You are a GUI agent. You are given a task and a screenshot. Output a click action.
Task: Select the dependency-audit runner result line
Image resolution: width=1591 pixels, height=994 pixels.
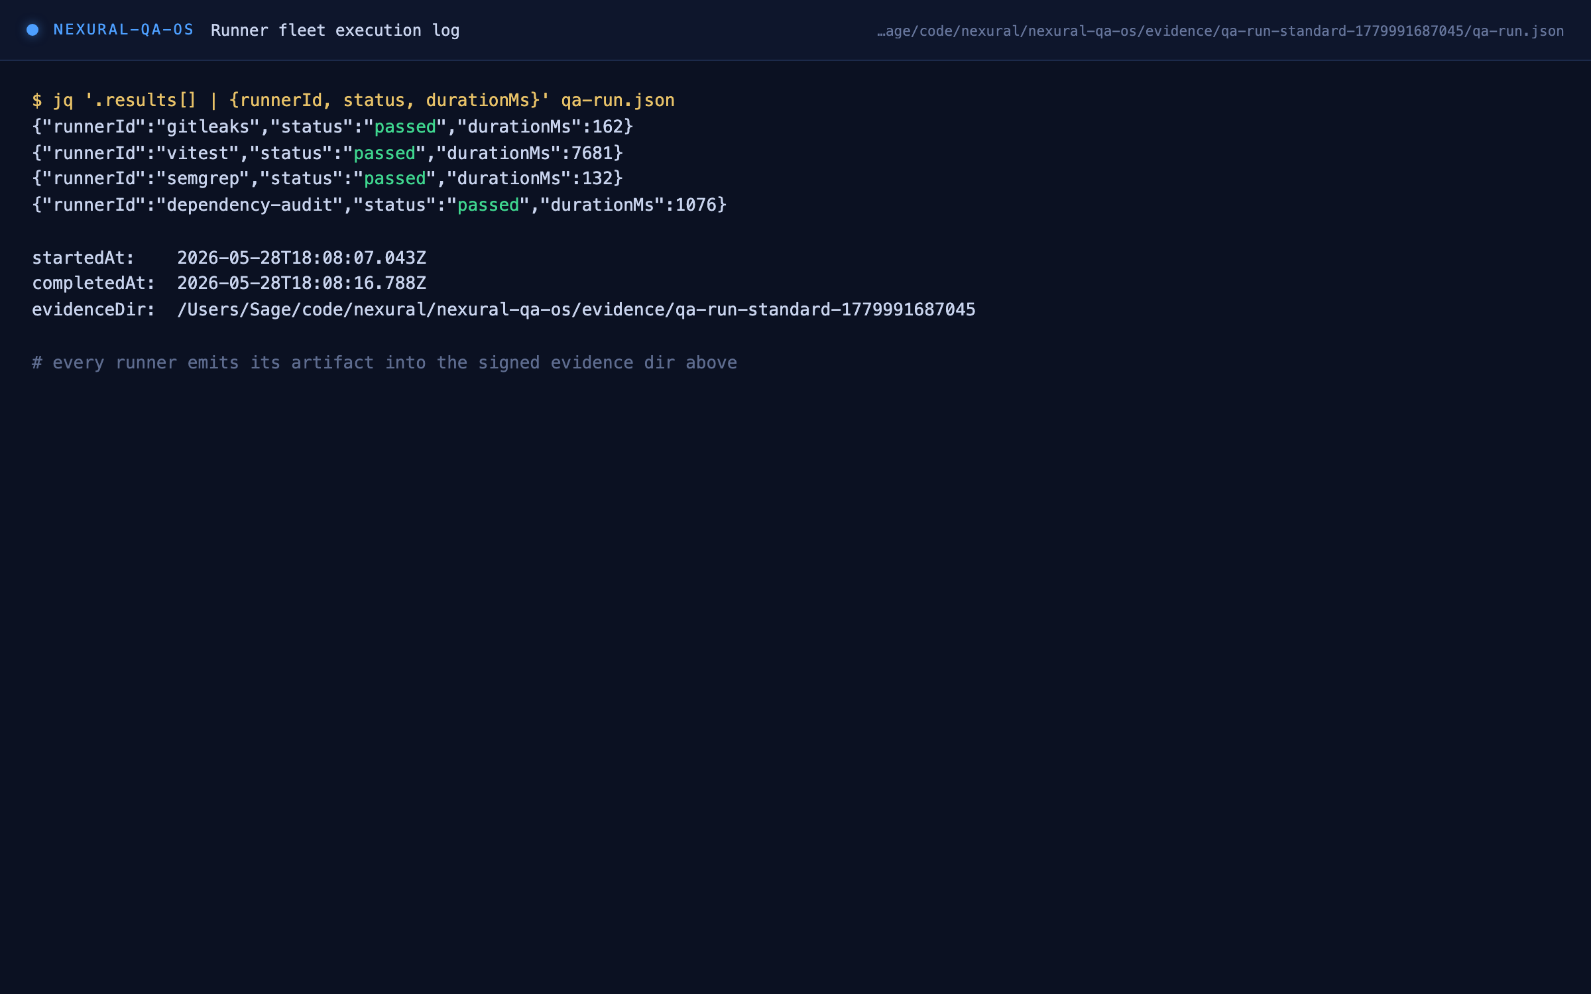379,205
